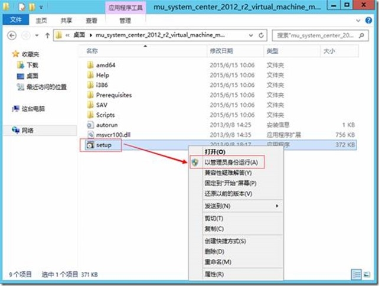Refresh the current folder
Image resolution: width=379 pixels, height=286 pixels.
pos(261,35)
